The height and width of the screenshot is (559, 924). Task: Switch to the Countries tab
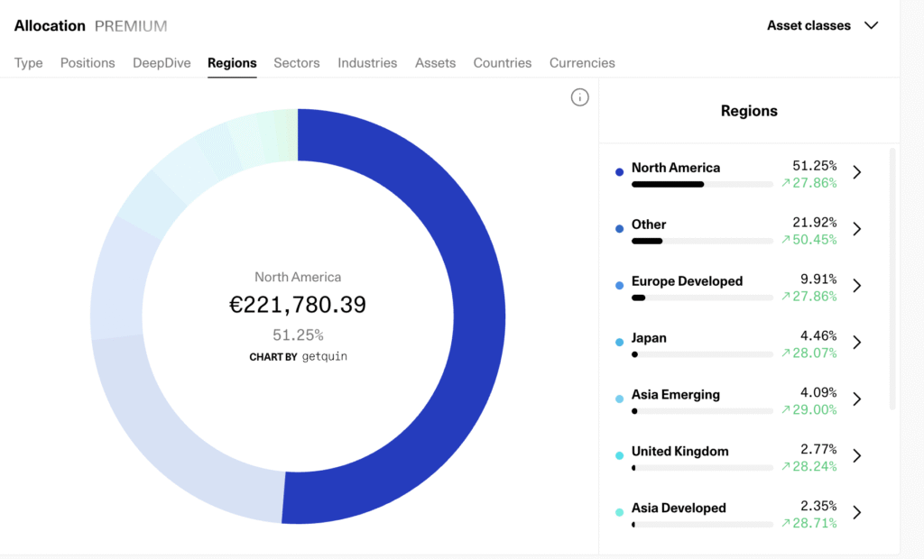(503, 63)
